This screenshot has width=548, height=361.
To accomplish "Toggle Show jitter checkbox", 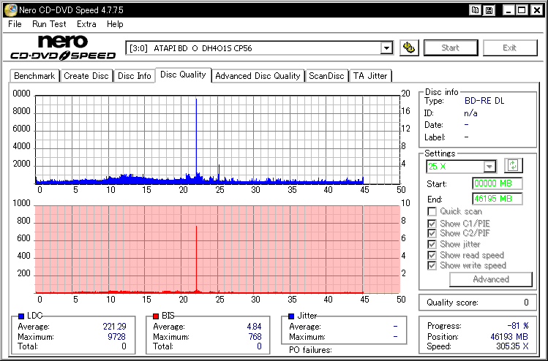I will click(432, 244).
